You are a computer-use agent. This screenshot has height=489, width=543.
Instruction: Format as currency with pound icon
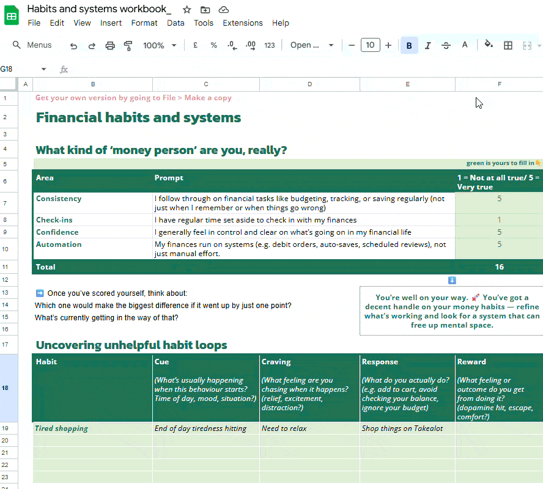(x=195, y=45)
